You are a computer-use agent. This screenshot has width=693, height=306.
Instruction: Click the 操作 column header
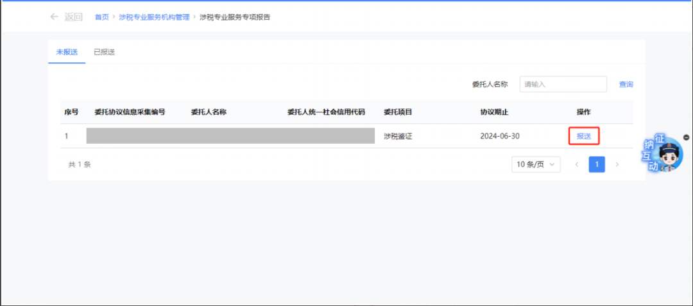584,112
